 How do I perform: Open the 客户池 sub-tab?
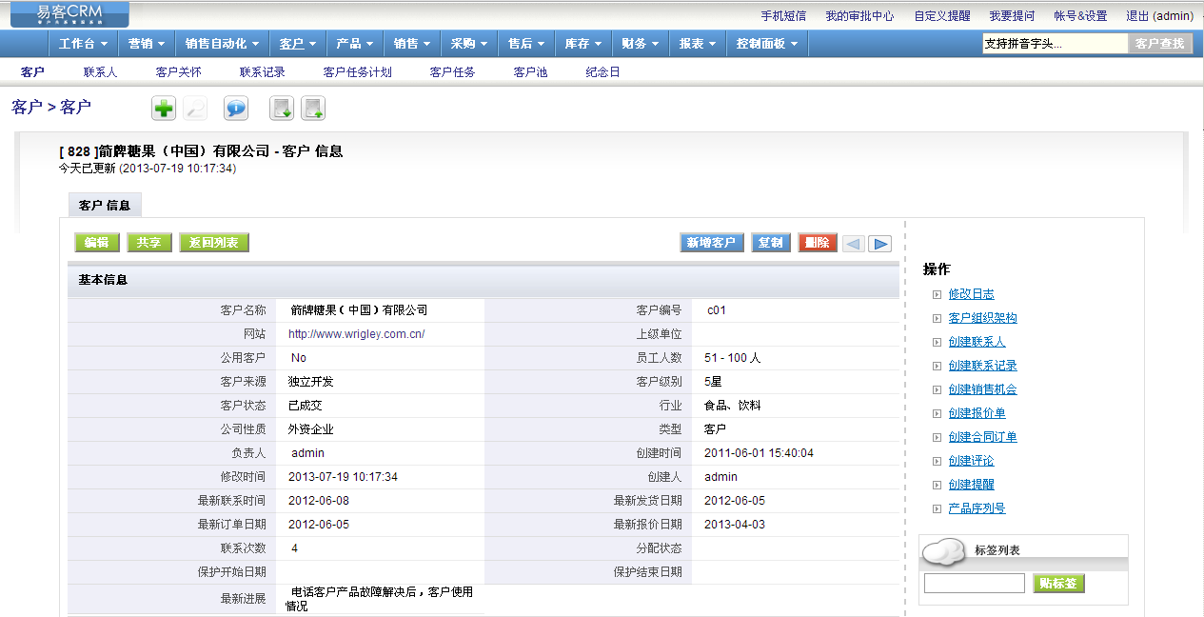pos(530,72)
